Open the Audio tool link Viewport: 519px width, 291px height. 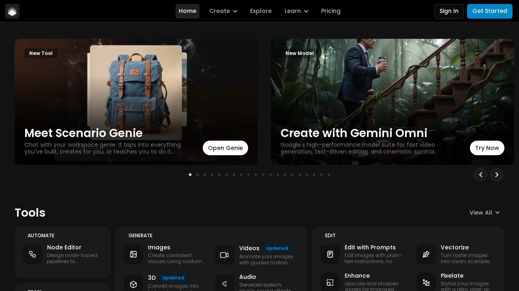coord(248,277)
